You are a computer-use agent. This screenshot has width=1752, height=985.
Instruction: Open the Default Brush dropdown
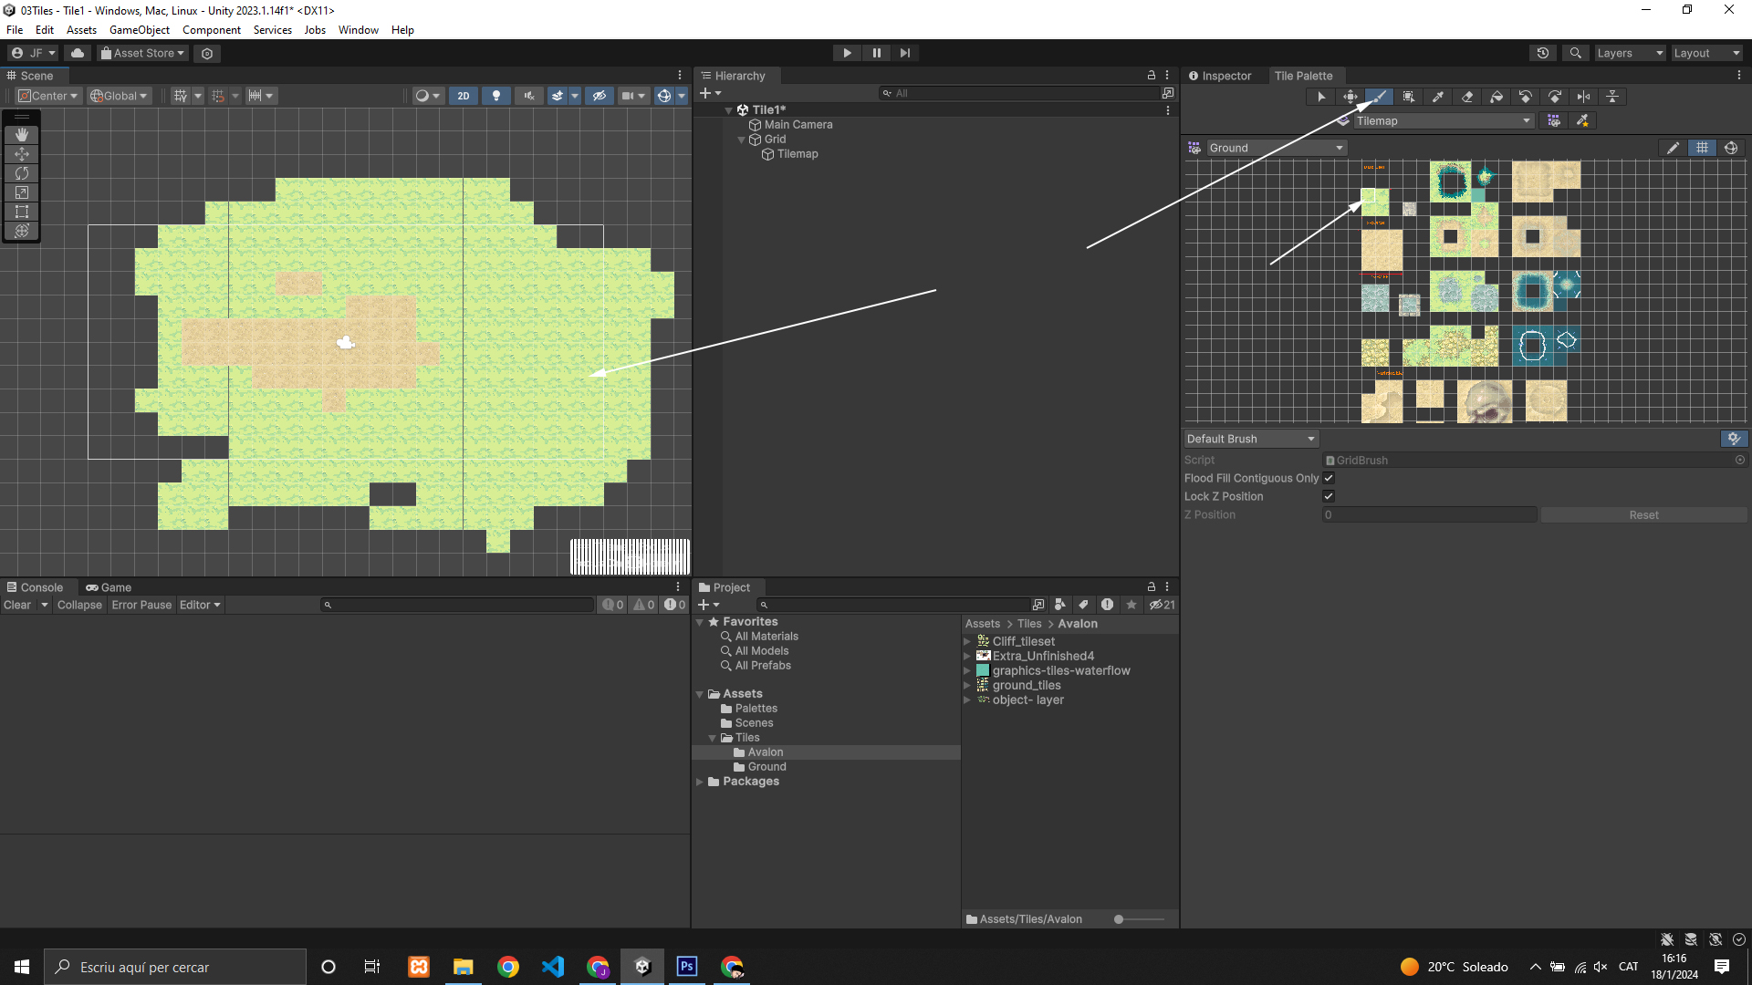1250,439
